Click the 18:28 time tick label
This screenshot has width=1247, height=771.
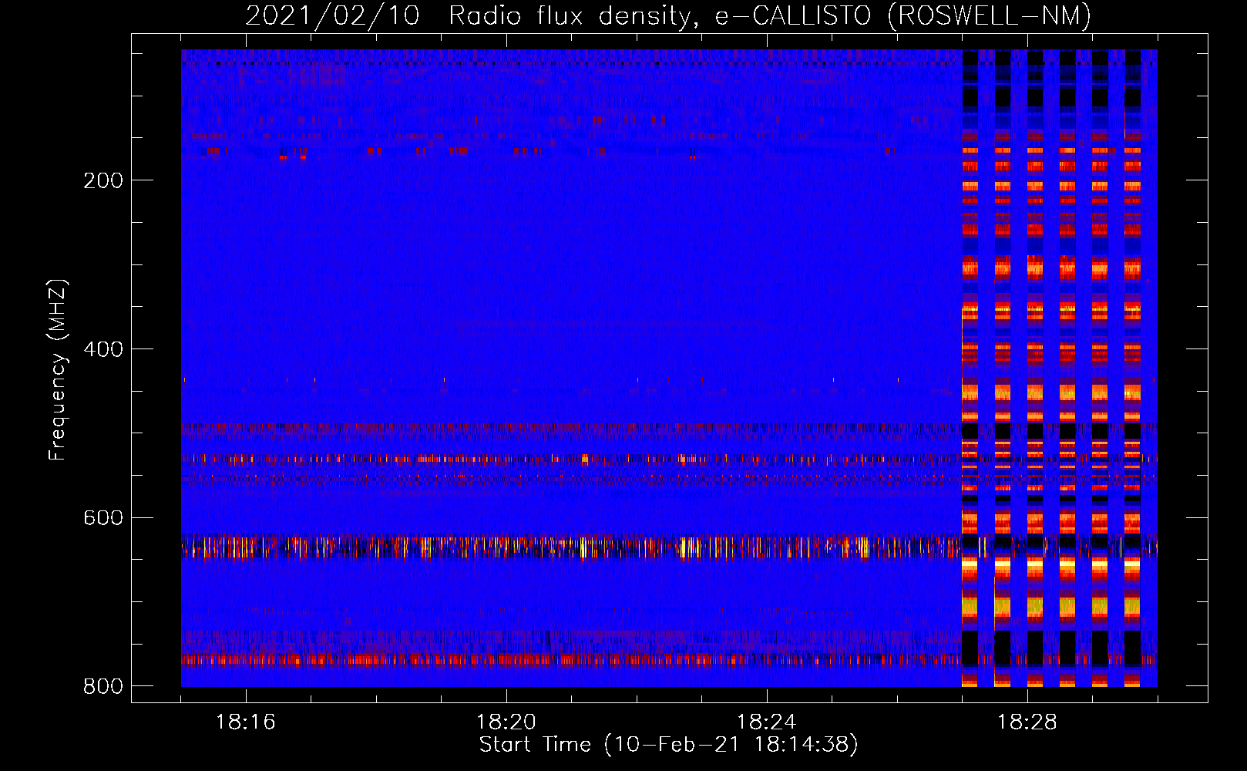point(1027,722)
